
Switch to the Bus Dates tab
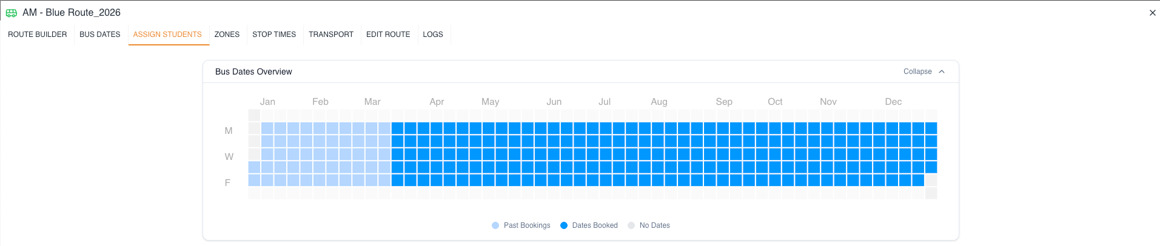tap(100, 35)
